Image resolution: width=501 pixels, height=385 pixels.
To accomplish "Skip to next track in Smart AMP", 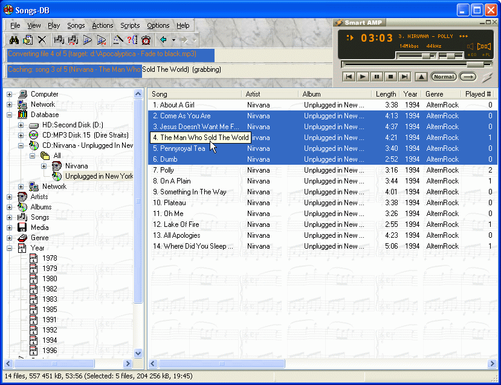I will (404, 77).
